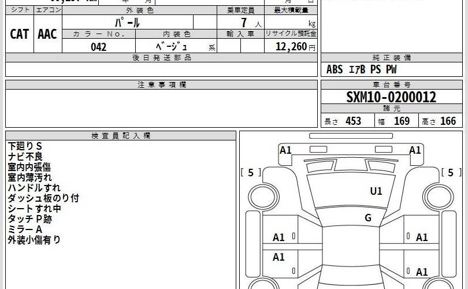
Task: Select the A1 mark at front-right bumper corner
Action: (415, 150)
